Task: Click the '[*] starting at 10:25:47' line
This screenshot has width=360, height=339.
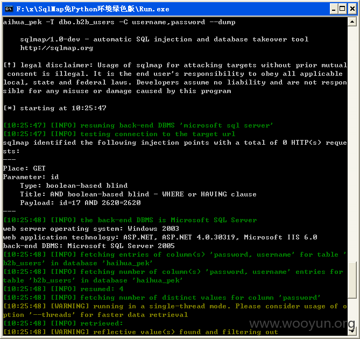Action: click(55, 108)
